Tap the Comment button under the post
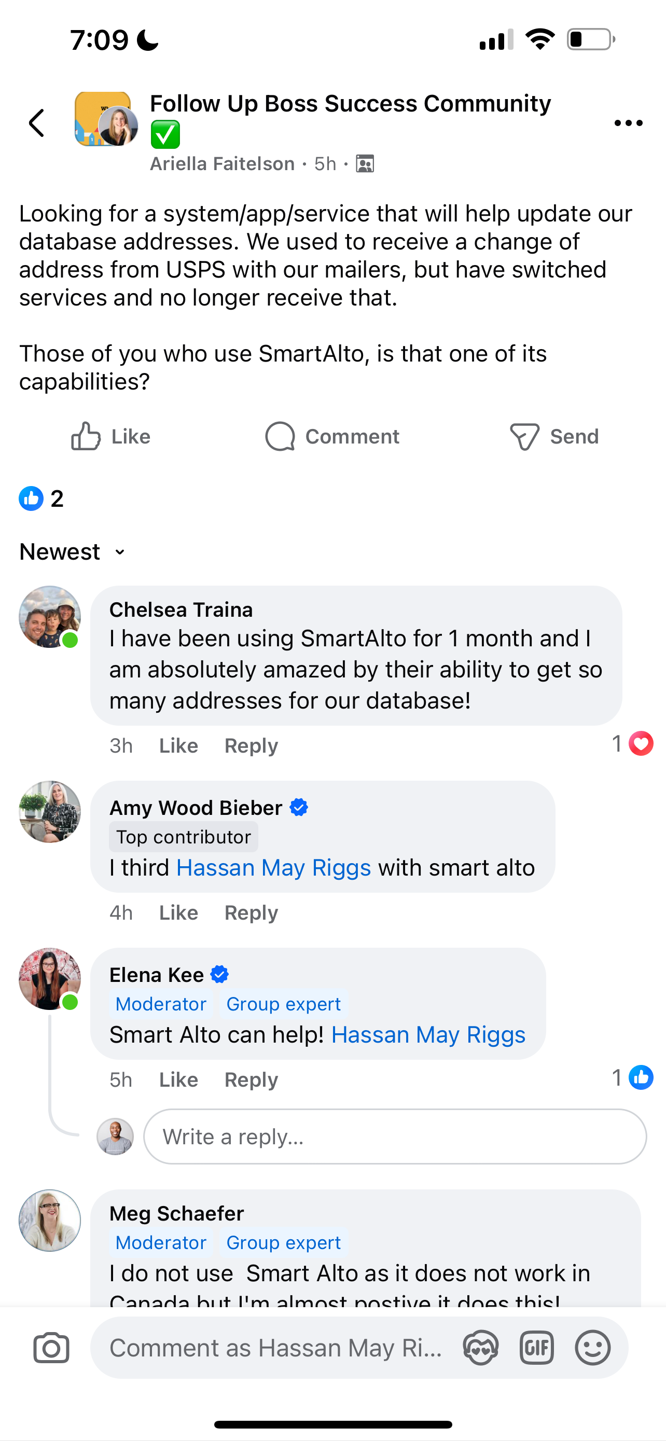The width and height of the screenshot is (666, 1441). click(x=332, y=436)
